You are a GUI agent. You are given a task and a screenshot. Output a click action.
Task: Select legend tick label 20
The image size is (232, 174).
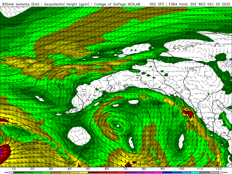[x=32, y=169]
